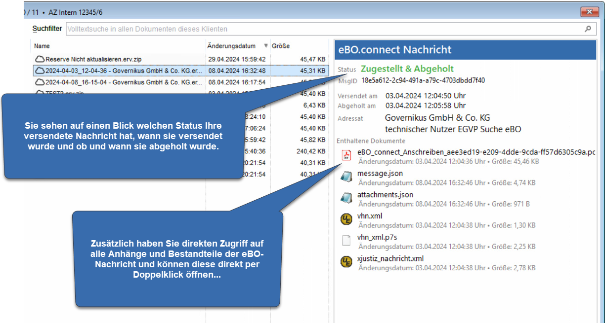Image resolution: width=605 pixels, height=323 pixels.
Task: Click the eBO.connect Nachricht panel header
Action: (x=466, y=50)
